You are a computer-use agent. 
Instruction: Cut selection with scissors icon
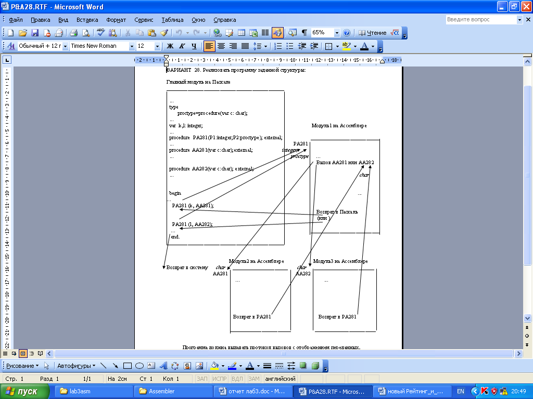(128, 33)
